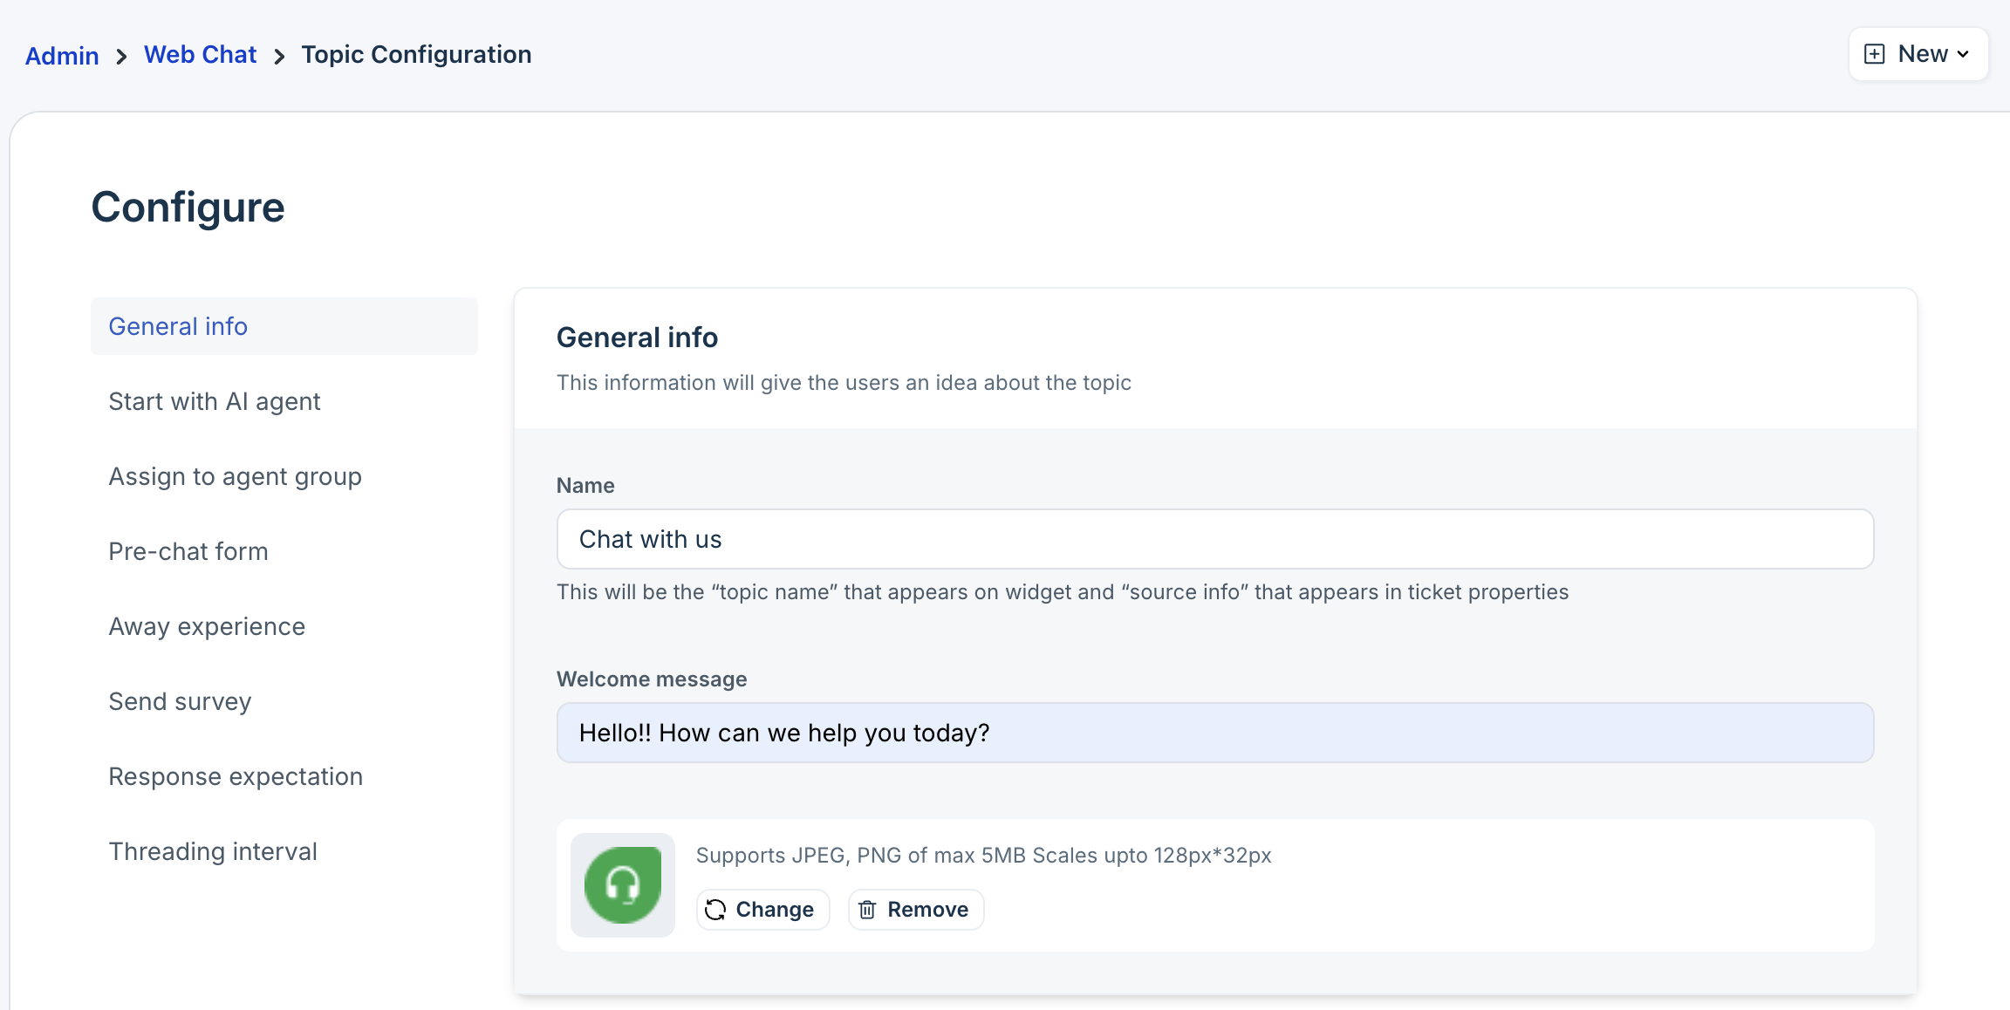The image size is (2010, 1010).
Task: Focus the Welcome message text field
Action: click(1214, 733)
